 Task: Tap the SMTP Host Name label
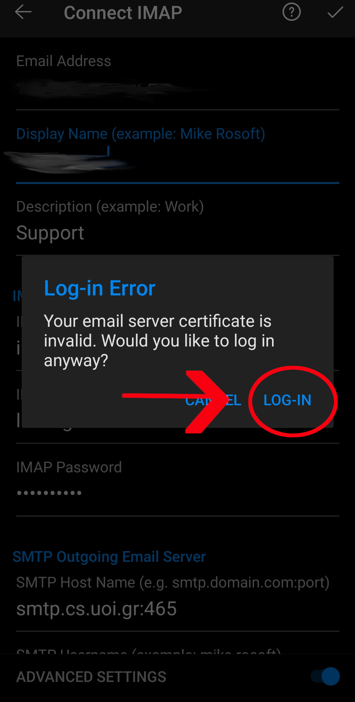click(173, 582)
